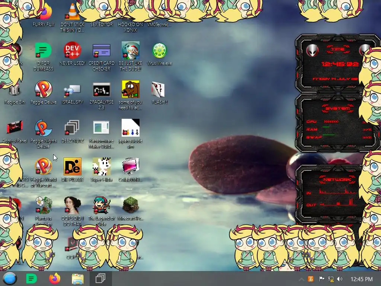
Task: Click the network OUT traffic graph
Action: coord(337,202)
